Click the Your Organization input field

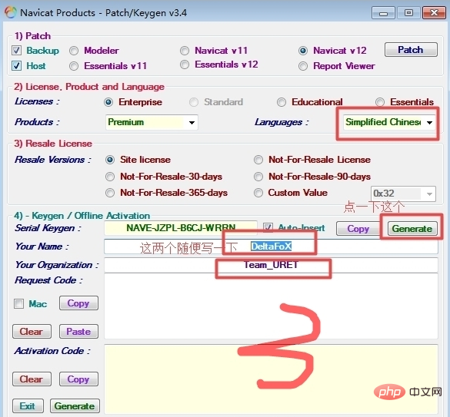(x=271, y=265)
